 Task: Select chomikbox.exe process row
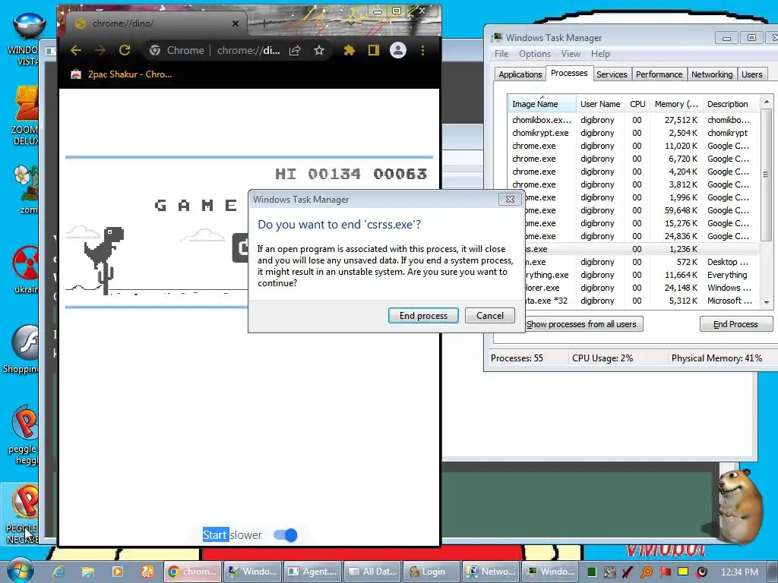[x=634, y=120]
